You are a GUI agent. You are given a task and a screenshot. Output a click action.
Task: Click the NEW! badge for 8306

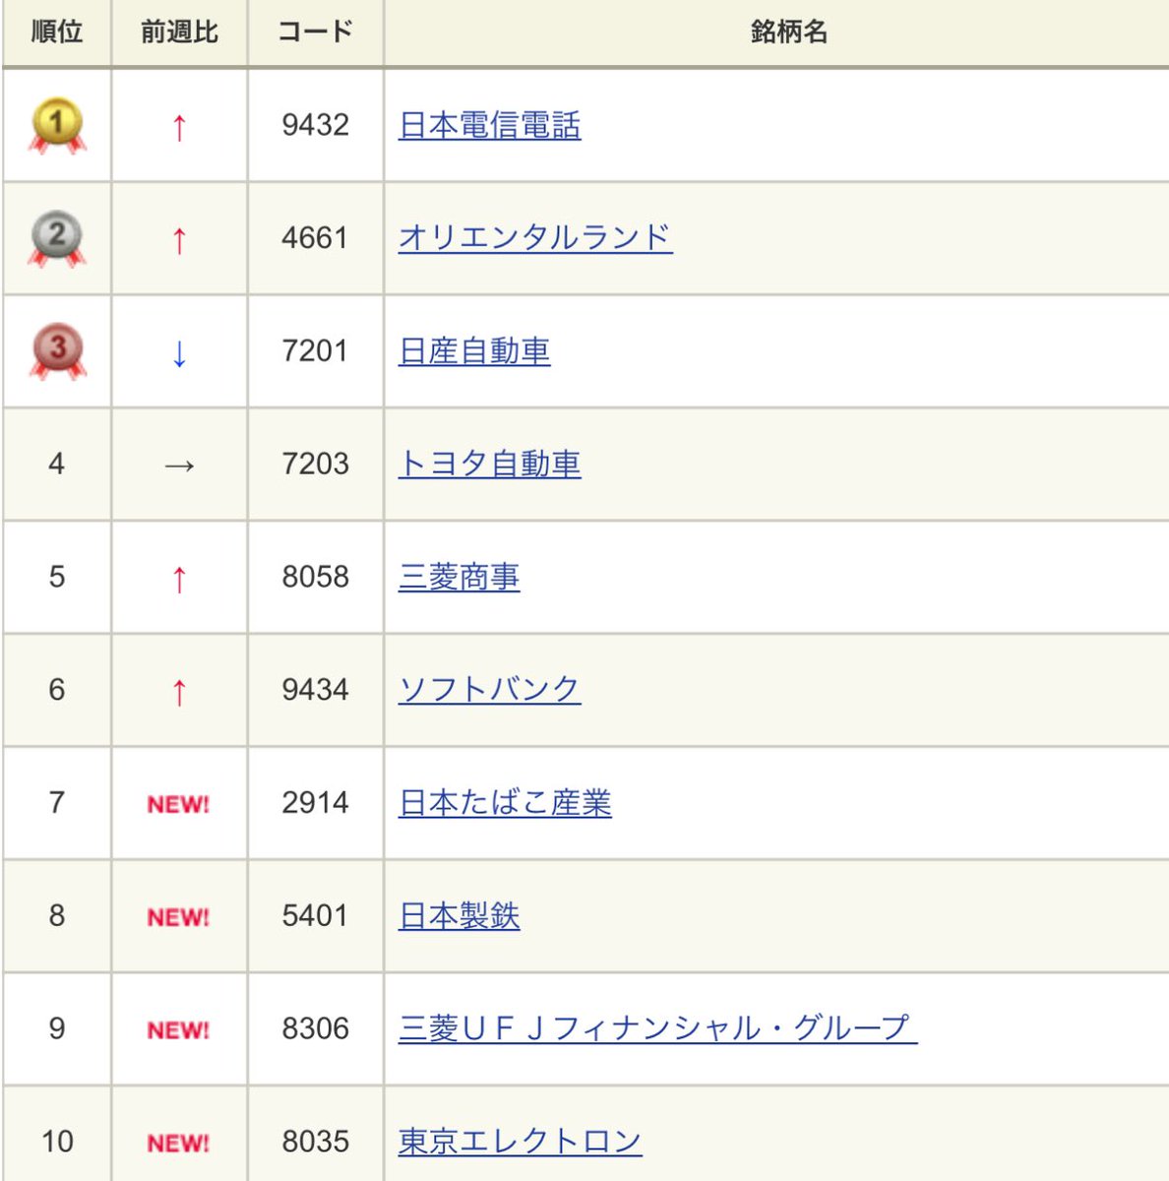[178, 1030]
